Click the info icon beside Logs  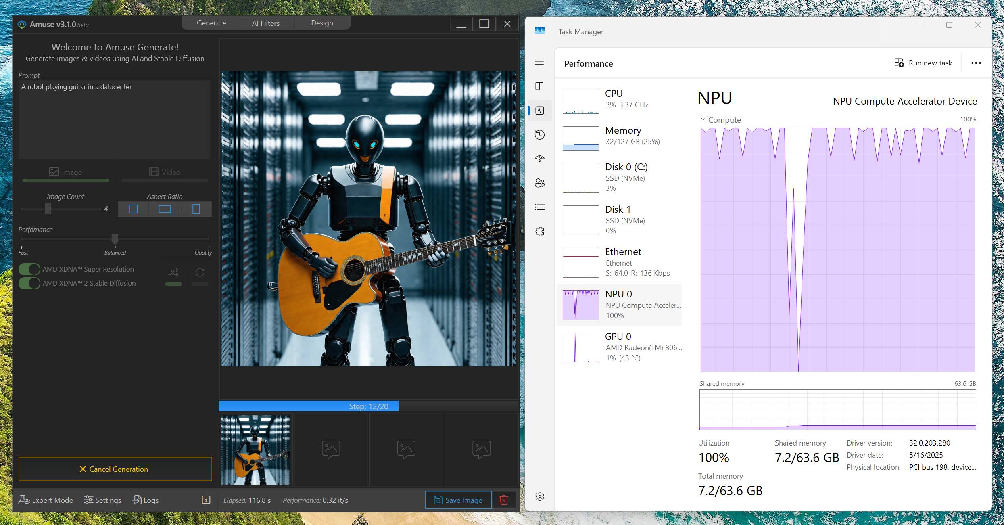(x=206, y=500)
